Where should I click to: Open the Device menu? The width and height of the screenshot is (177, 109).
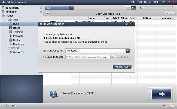coord(148,2)
